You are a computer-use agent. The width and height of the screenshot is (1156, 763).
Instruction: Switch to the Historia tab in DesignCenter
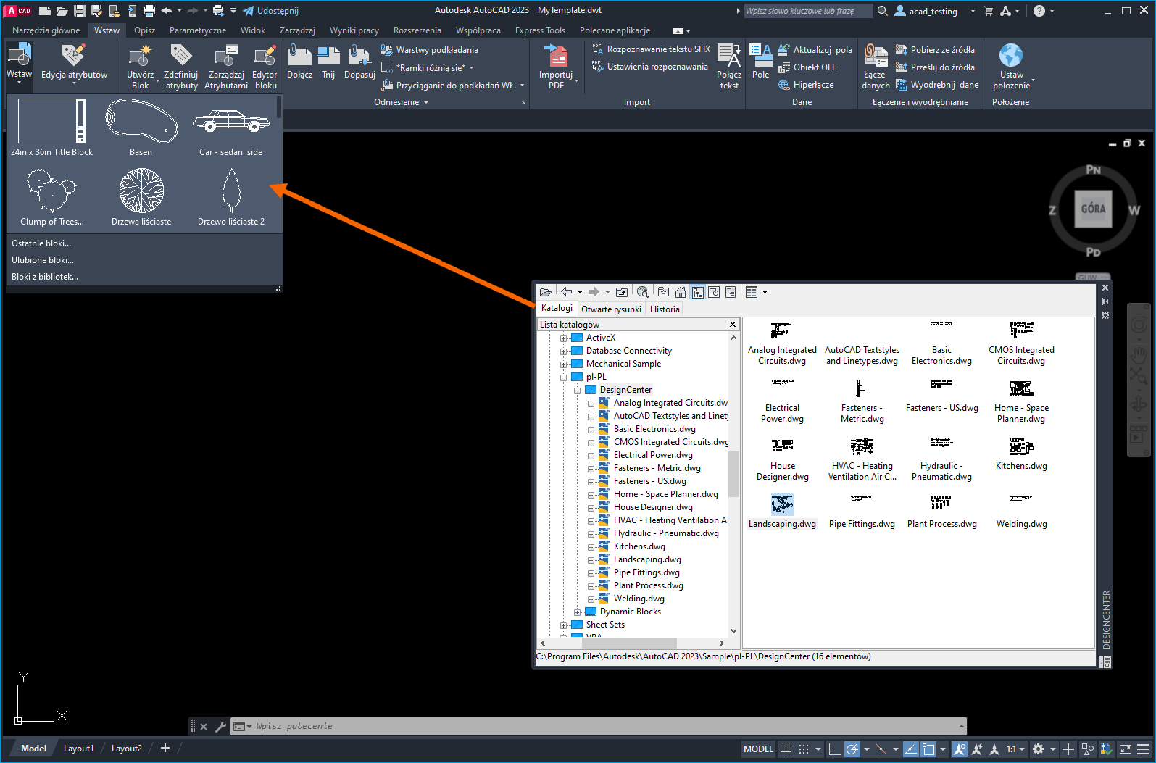[x=665, y=309]
